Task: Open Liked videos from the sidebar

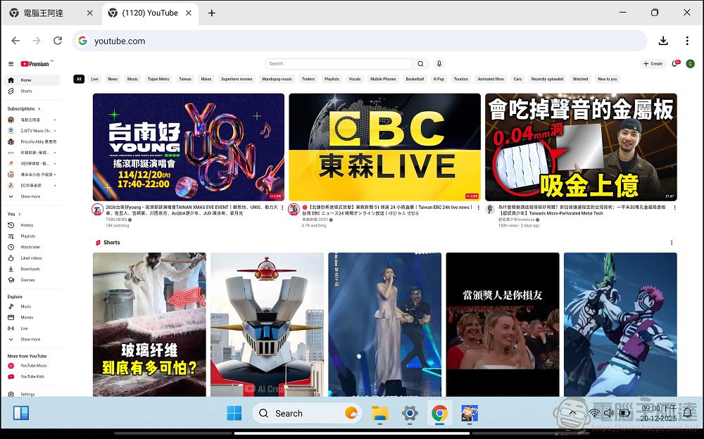Action: (32, 257)
